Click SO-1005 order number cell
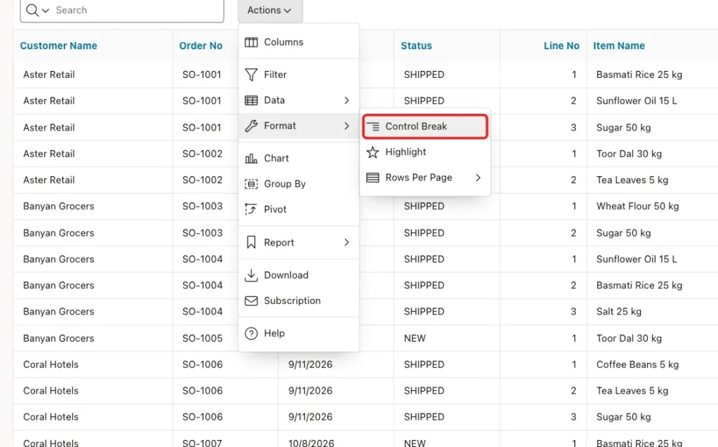Screen dimensions: 718x447 pyautogui.click(x=203, y=338)
